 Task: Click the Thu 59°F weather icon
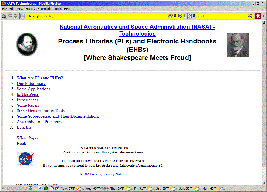[129, 188]
